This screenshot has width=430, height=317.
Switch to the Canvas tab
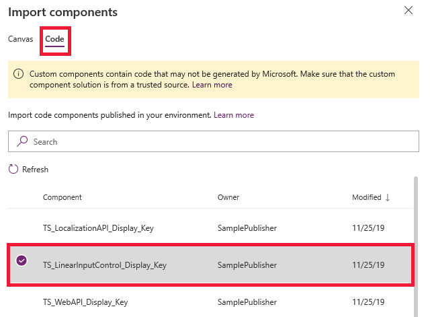(x=21, y=39)
